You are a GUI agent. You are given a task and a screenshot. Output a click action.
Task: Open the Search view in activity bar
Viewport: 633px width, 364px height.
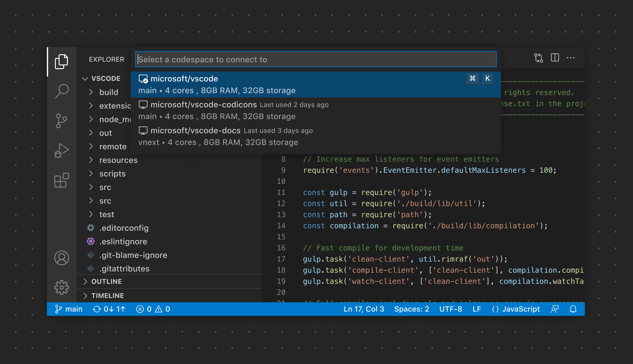[62, 91]
